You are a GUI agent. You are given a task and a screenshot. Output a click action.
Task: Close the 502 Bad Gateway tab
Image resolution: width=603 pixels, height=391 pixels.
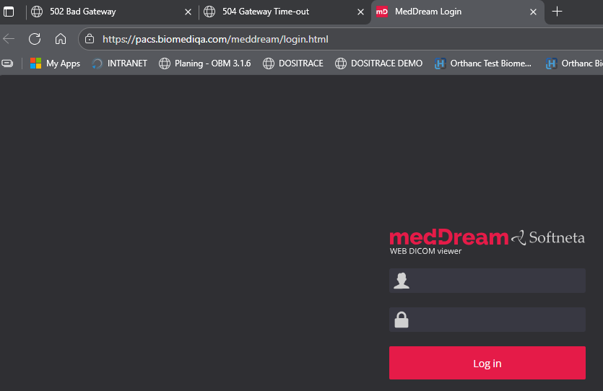click(188, 12)
